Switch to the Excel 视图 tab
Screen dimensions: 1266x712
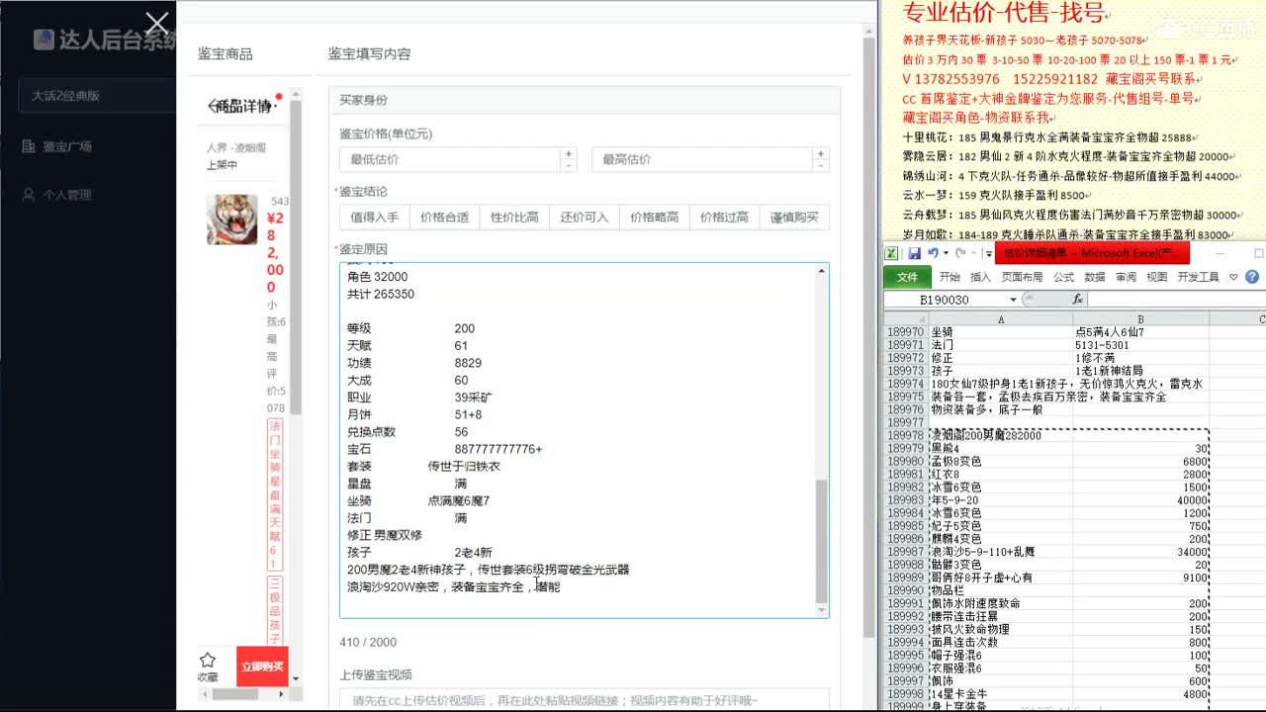coord(1157,278)
